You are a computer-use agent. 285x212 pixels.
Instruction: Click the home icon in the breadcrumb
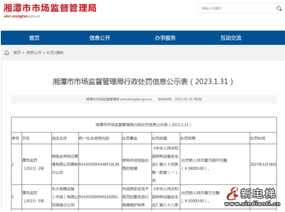(7, 53)
